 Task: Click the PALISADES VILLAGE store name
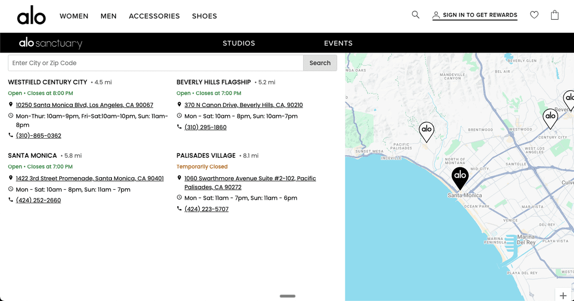pyautogui.click(x=206, y=156)
